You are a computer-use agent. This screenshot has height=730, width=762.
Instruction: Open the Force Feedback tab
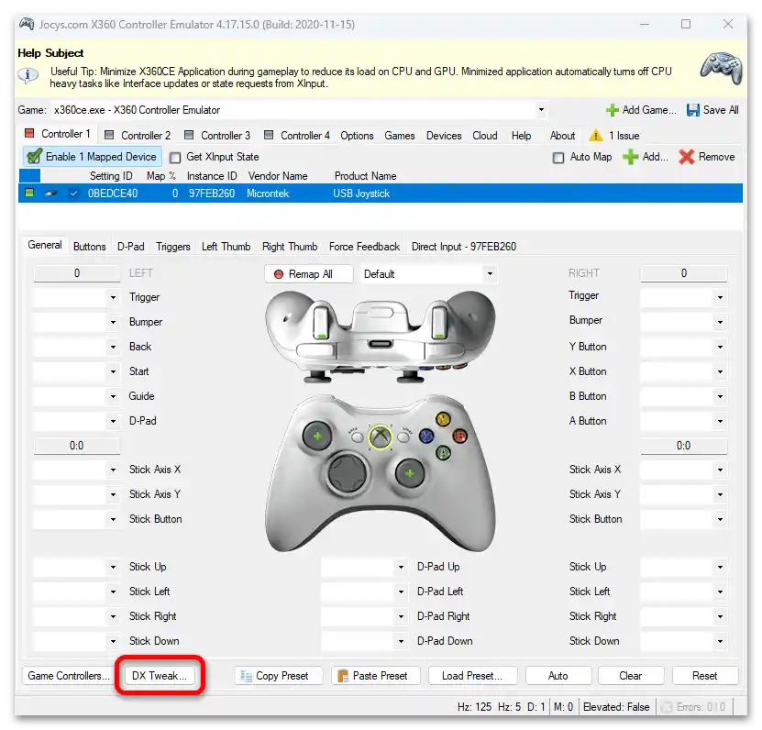364,246
